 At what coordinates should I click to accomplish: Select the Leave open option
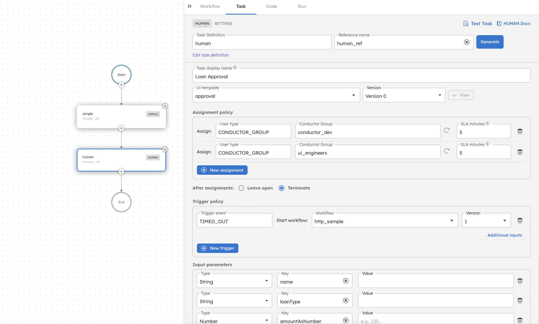pyautogui.click(x=241, y=188)
